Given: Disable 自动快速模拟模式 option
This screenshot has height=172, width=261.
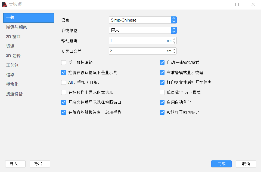Looking at the screenshot, I should coord(162,63).
